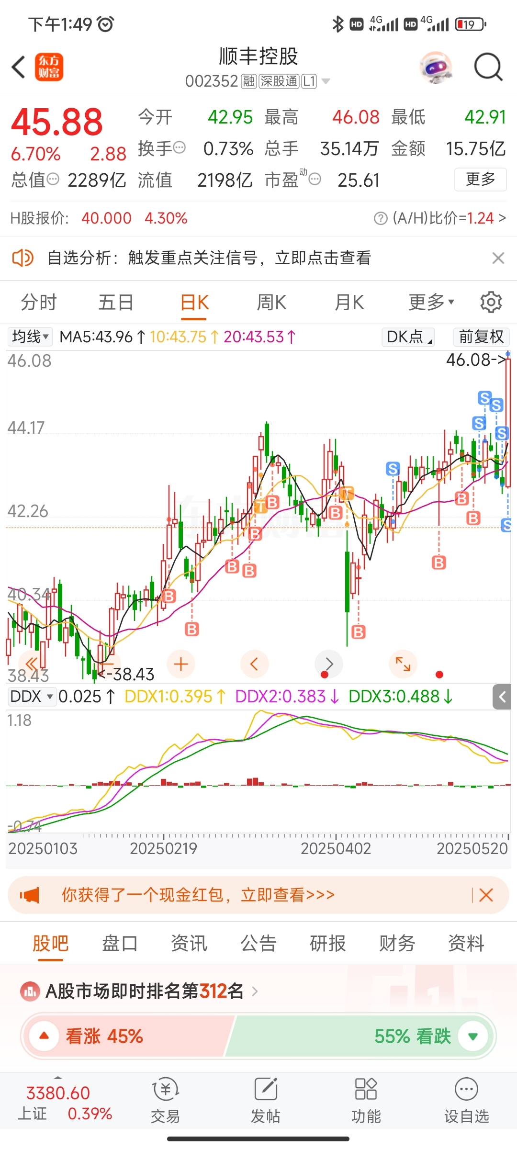Close the 现金红包 banner

point(486,895)
